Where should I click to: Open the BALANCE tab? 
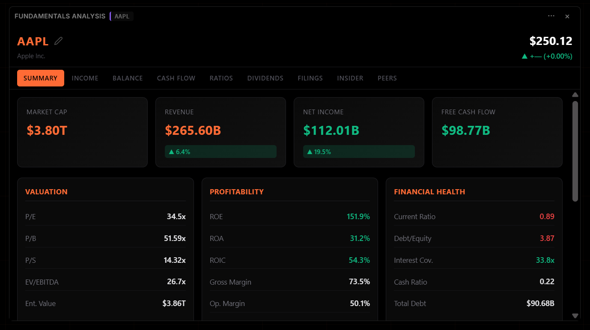tap(127, 78)
